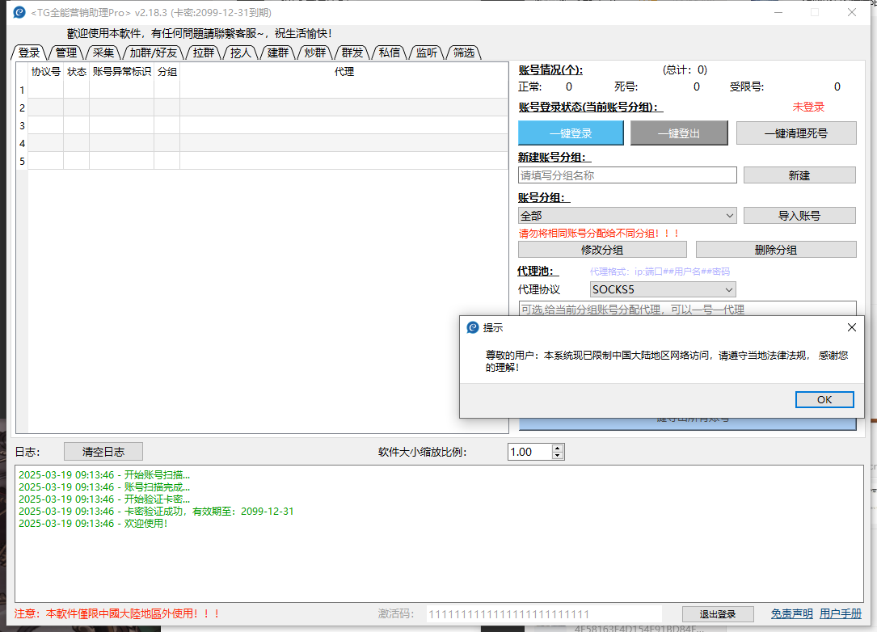Viewport: 877px width, 632px height.
Task: Open the 采集 tab
Action: (x=103, y=53)
